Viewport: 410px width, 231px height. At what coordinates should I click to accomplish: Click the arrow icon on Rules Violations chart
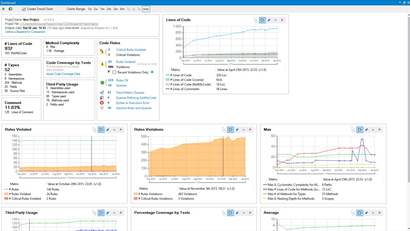pyautogui.click(x=244, y=130)
